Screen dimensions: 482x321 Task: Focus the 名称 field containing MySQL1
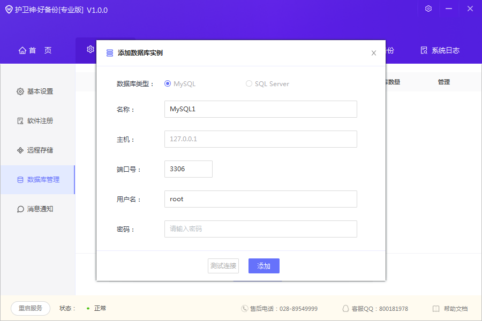point(261,109)
